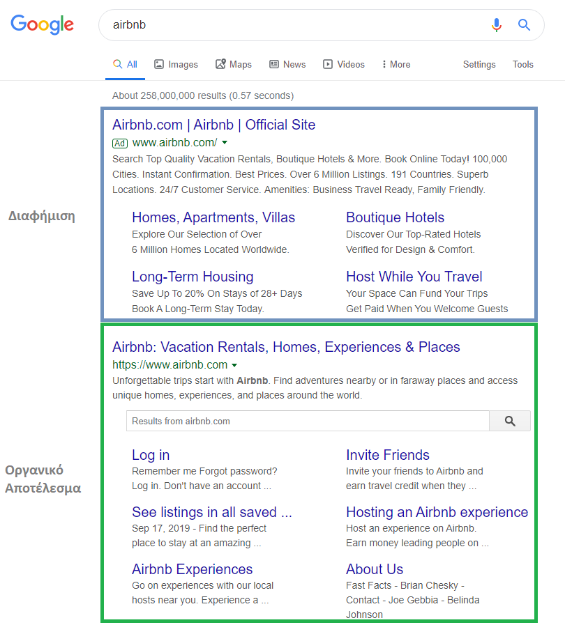Viewport: 565px width, 641px height.
Task: Click the https://www.airbnb.com green URL
Action: pos(169,364)
